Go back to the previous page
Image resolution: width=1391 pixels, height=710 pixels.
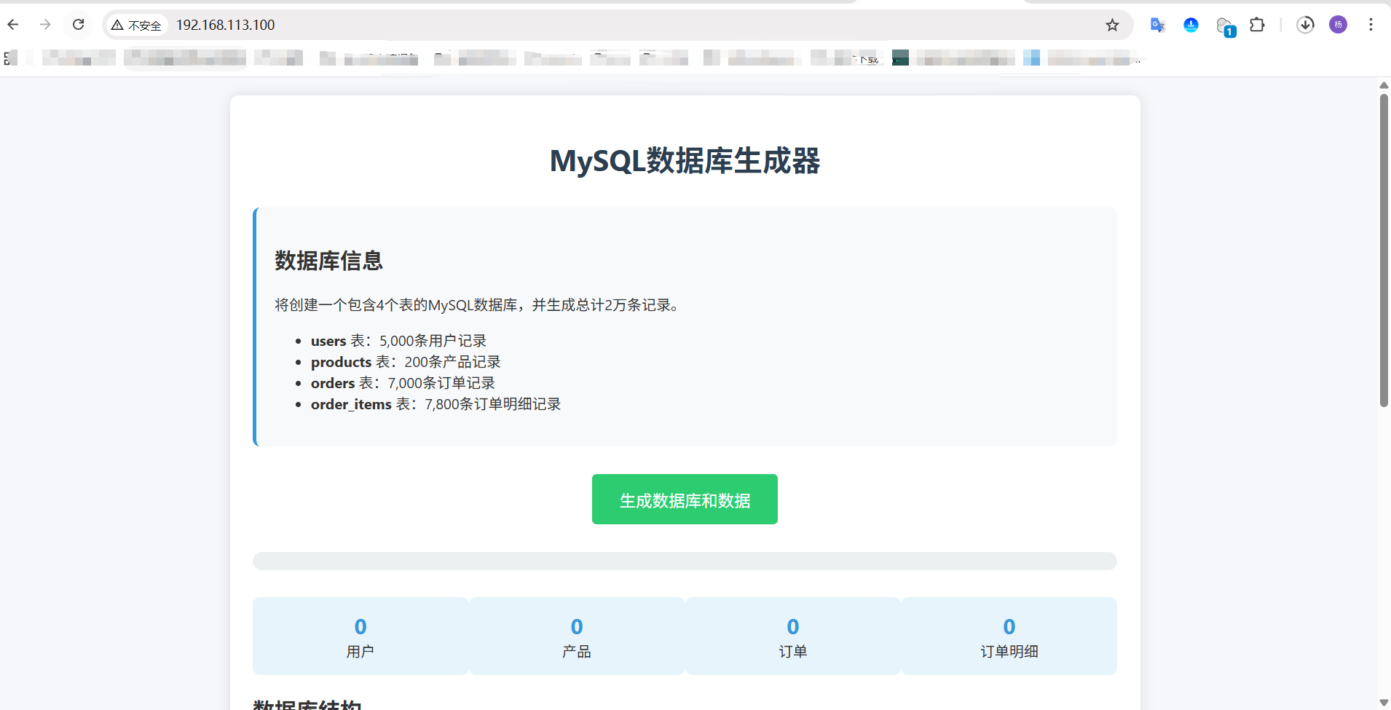[x=13, y=25]
